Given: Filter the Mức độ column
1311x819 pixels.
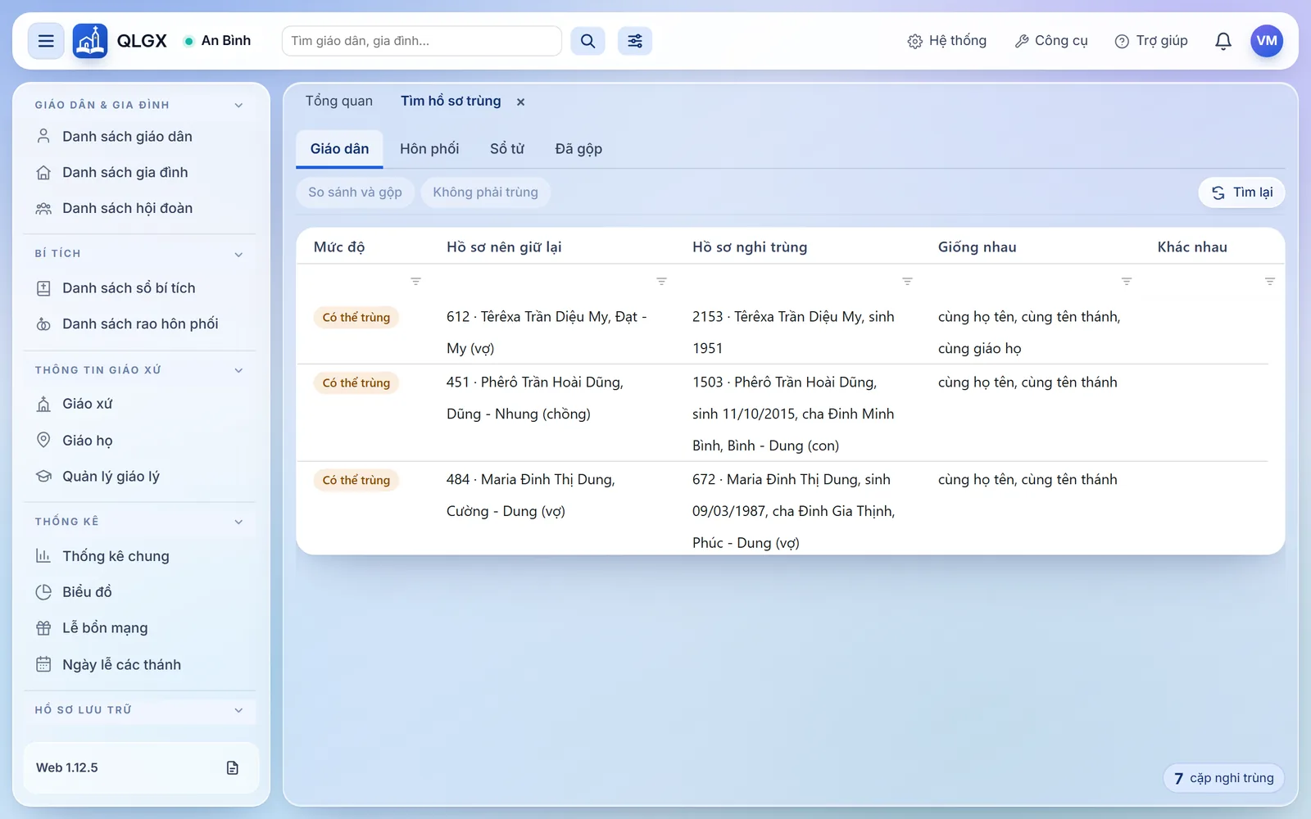Looking at the screenshot, I should coord(415,281).
